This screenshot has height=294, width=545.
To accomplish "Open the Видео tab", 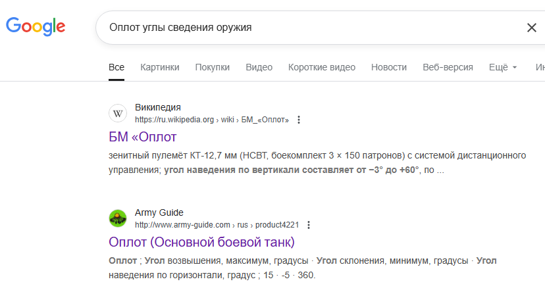I will click(x=259, y=67).
